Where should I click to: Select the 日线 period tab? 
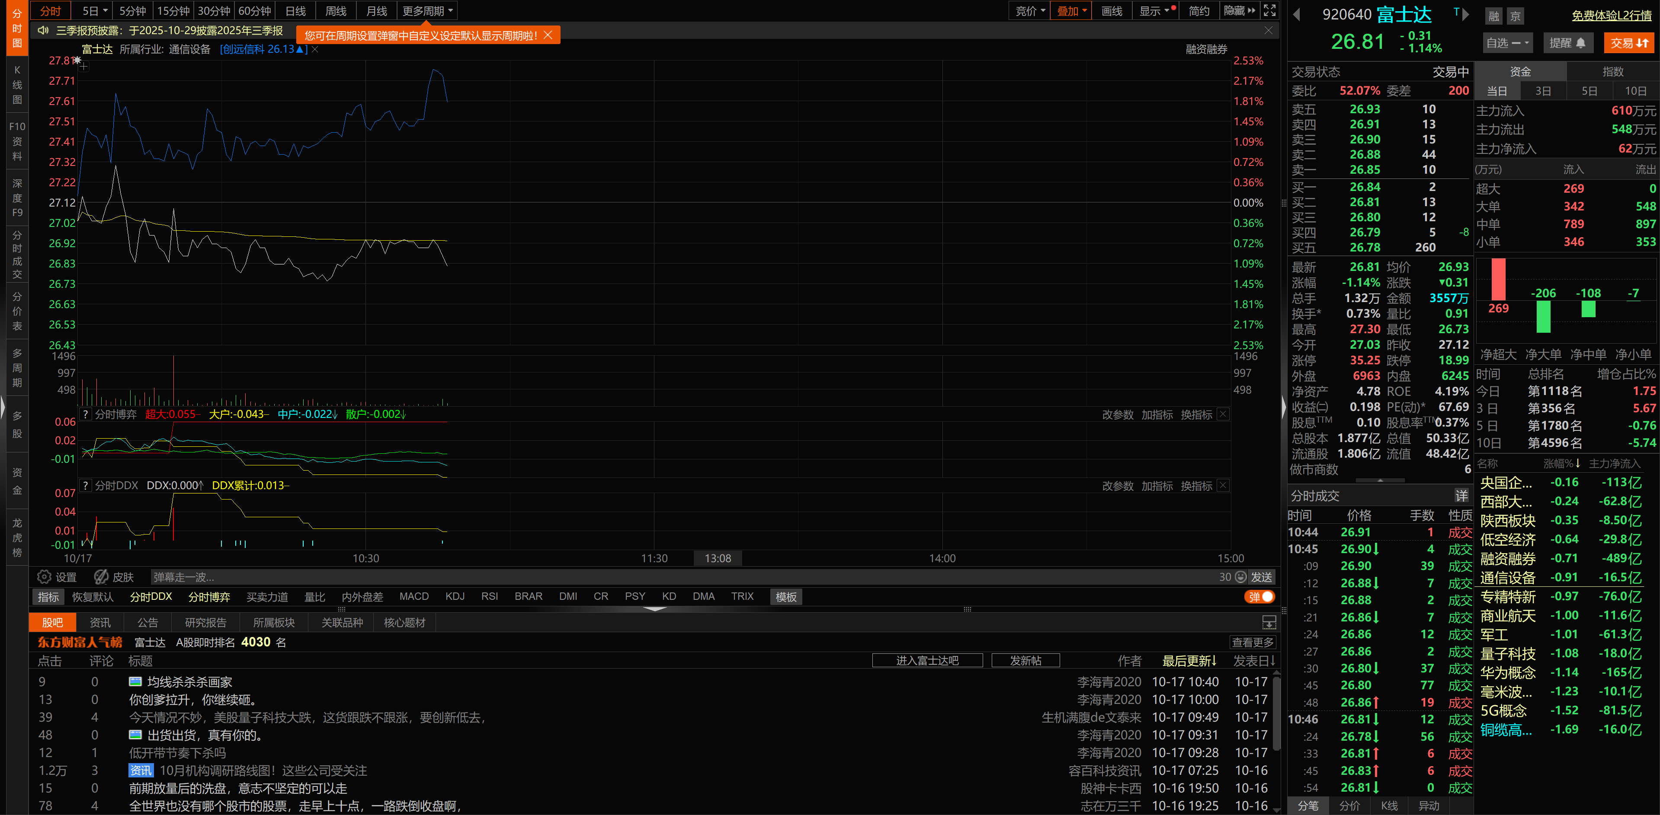pos(295,11)
